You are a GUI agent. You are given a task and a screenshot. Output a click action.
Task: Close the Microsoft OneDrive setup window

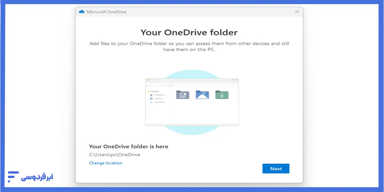(297, 12)
